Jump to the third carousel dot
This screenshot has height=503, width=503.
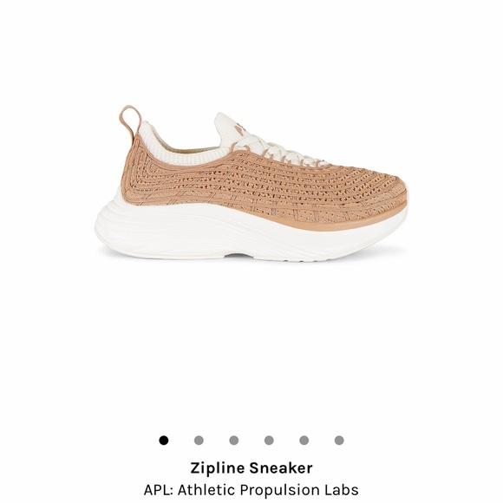pyautogui.click(x=234, y=441)
